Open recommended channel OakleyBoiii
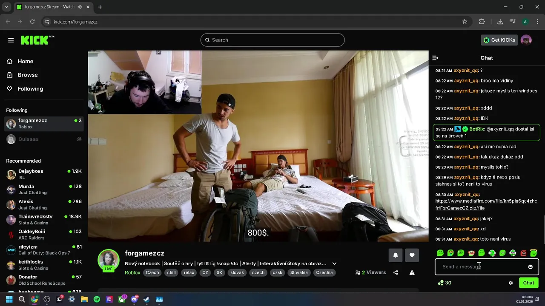The image size is (545, 306). point(44,235)
